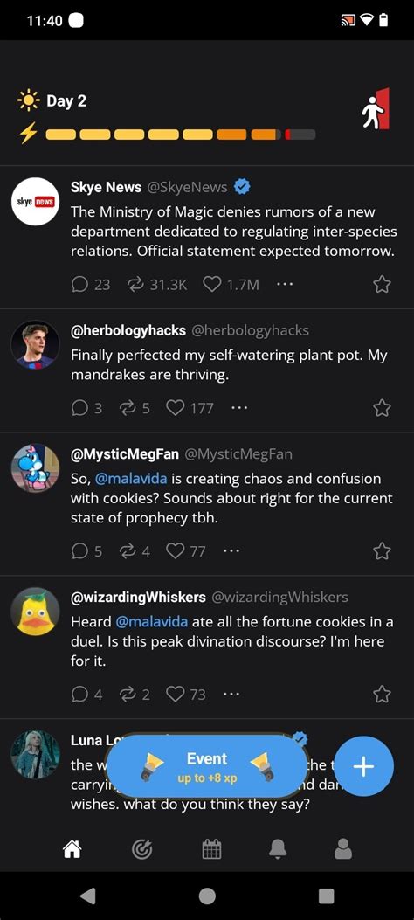
Task: Open the profile tab
Action: 343,848
